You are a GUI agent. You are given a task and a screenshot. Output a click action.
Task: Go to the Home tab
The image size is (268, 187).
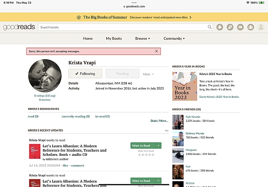pyautogui.click(x=88, y=38)
